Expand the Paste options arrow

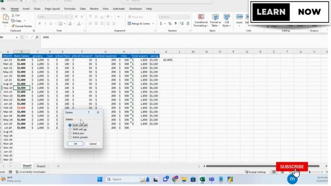pos(6,26)
